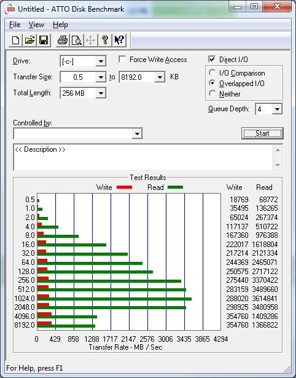Viewport: 296px width, 378px height.
Task: Open the Help menu
Action: tap(60, 25)
